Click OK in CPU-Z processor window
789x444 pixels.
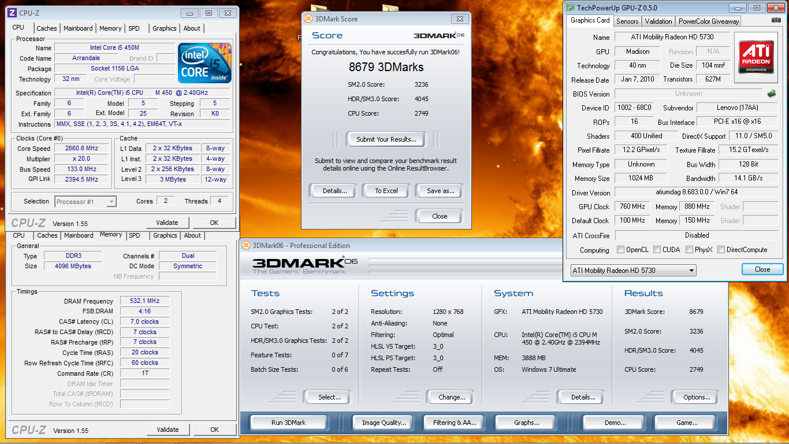pyautogui.click(x=214, y=223)
